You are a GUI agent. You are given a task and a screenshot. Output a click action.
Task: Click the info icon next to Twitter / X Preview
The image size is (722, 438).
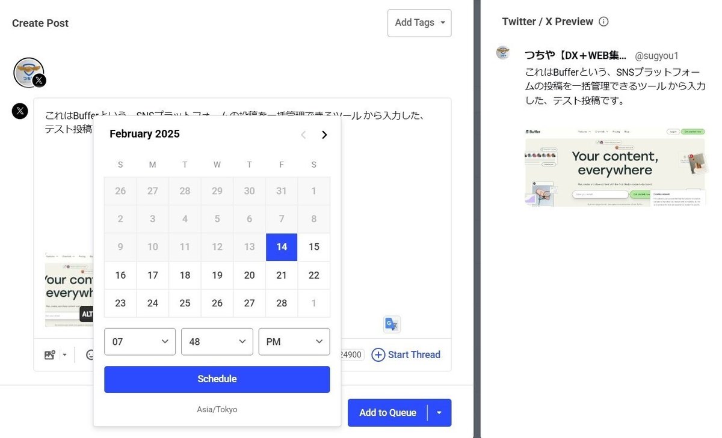[x=603, y=21]
